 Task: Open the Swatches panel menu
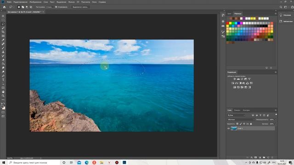(x=276, y=14)
